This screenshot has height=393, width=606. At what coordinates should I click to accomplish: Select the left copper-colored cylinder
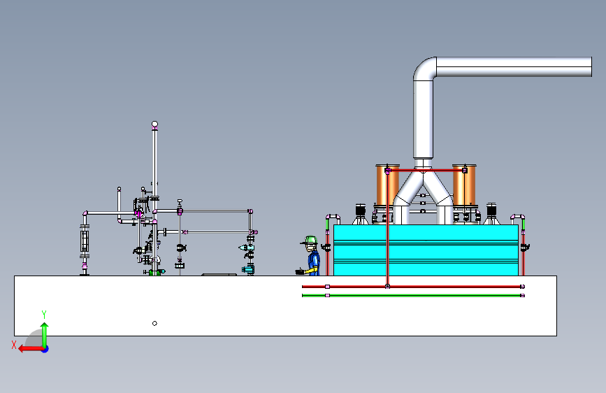pos(387,186)
